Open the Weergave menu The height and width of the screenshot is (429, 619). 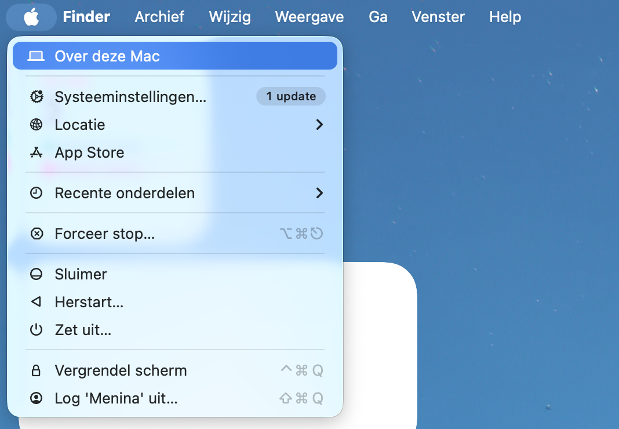pyautogui.click(x=309, y=17)
